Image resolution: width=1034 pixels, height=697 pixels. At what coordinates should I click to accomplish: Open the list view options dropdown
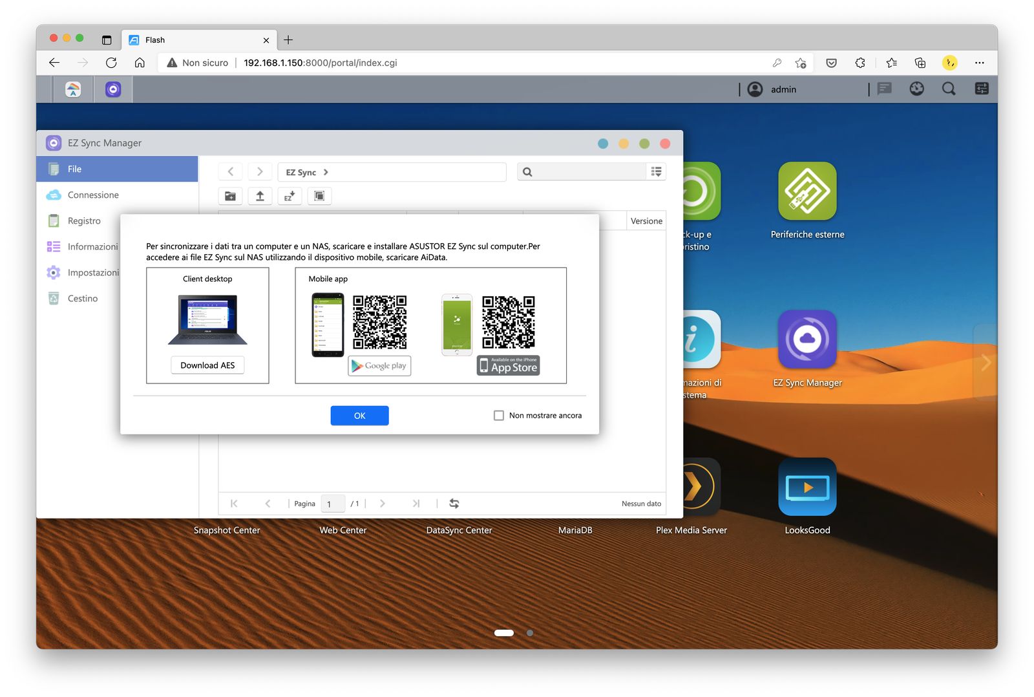[656, 172]
